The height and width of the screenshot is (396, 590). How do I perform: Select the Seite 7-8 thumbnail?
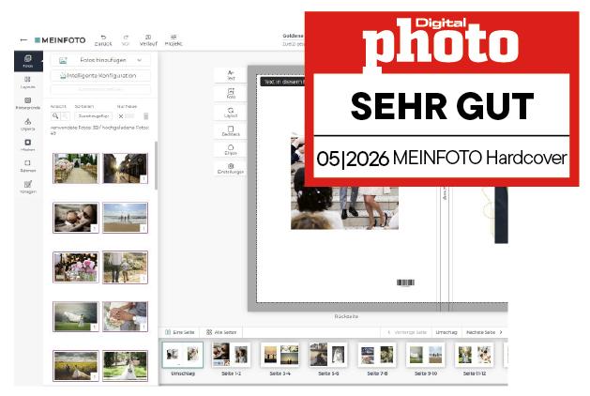[x=377, y=354]
